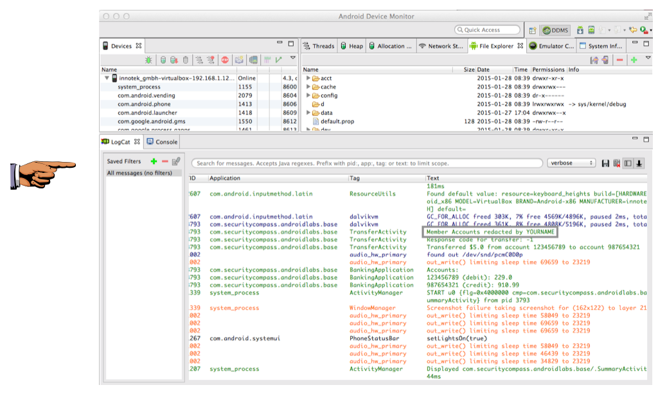Save the LogCat log to file
Viewport: 658px width, 394px height.
pos(605,163)
